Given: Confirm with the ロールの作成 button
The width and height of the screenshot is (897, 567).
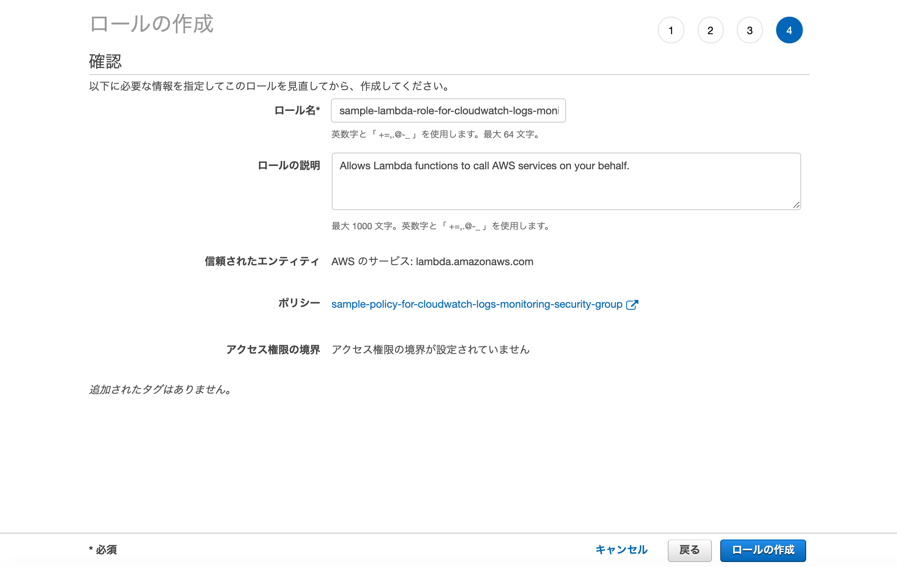Looking at the screenshot, I should tap(763, 550).
